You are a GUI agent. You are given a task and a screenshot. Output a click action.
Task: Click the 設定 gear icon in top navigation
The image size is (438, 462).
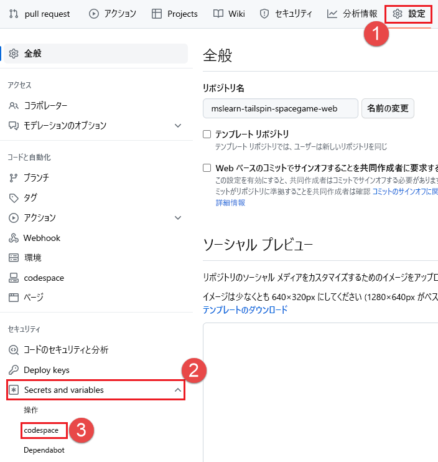click(398, 14)
